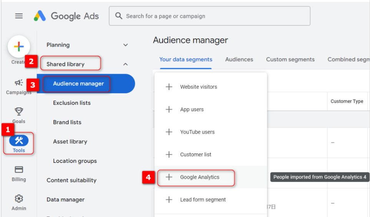Screen dimensions: 370x217
Task: Select Audience manager in the sidebar
Action: 78,83
